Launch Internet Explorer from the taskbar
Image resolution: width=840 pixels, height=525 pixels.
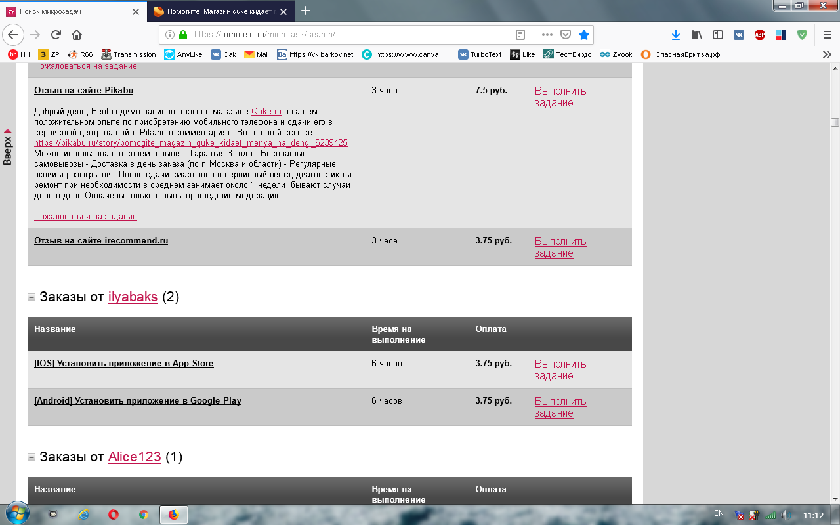[83, 514]
